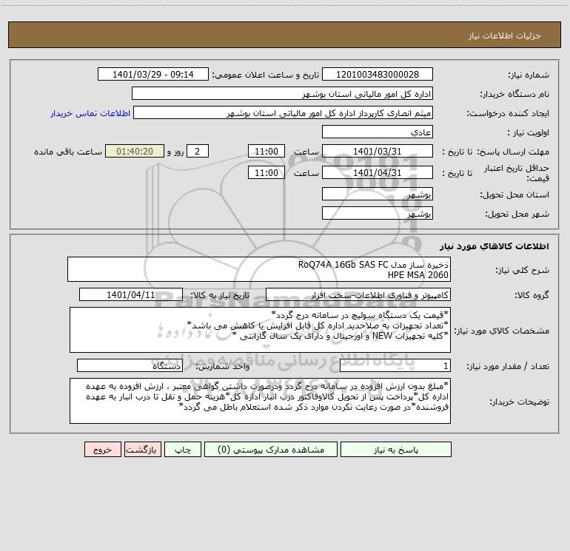
Task: Click the تاریخ و ساعت اعلان عمومی label
Action: click(x=265, y=75)
